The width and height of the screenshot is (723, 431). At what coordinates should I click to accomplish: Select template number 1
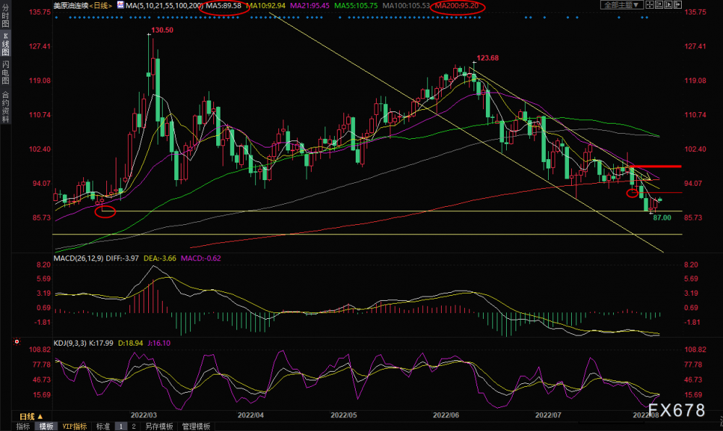[x=121, y=427]
